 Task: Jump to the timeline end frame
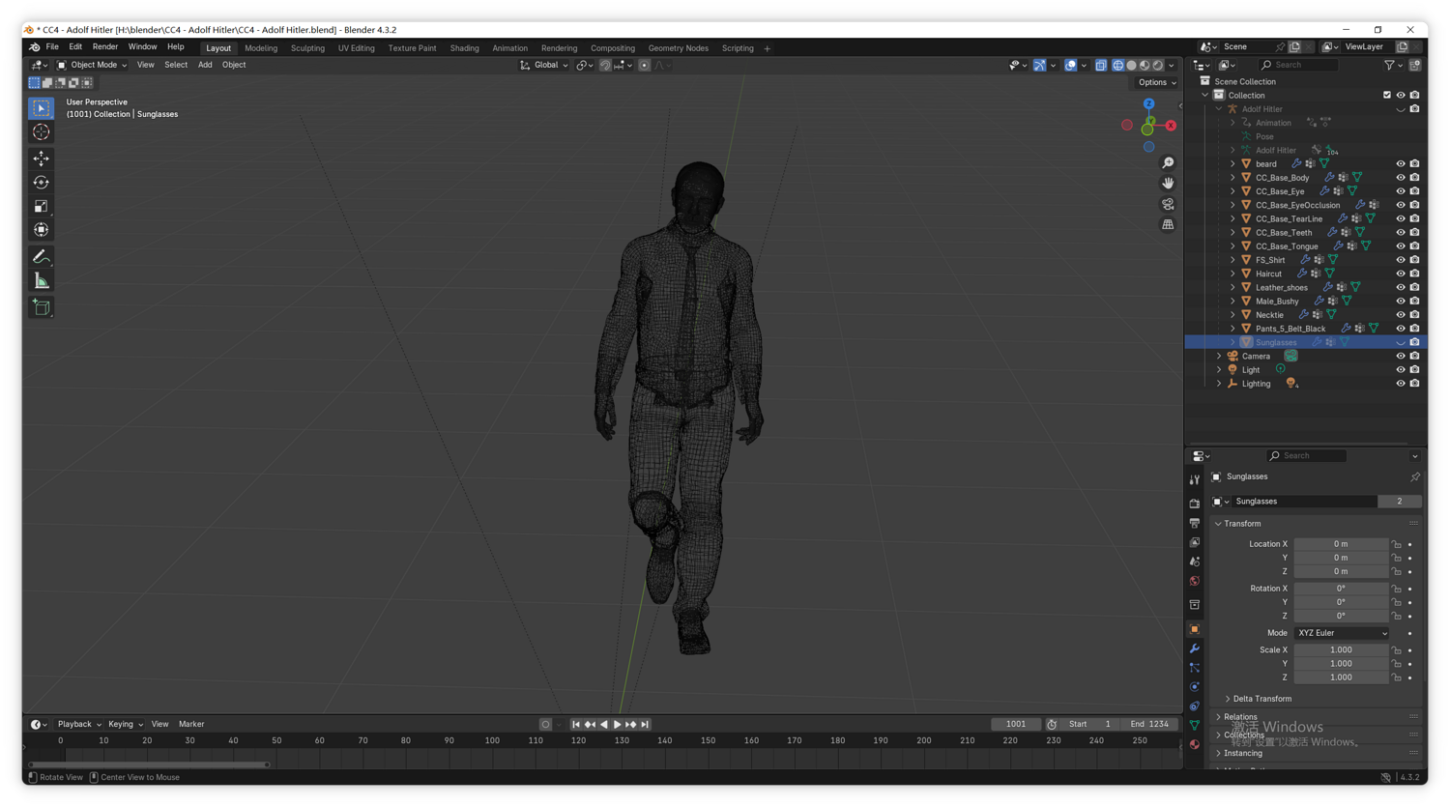pyautogui.click(x=645, y=725)
